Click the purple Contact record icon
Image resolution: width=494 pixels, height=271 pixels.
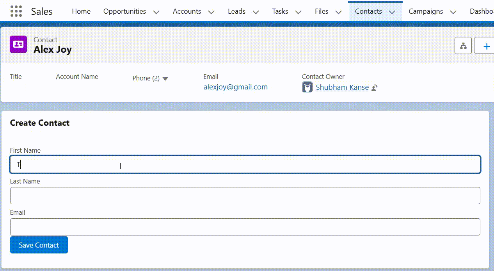tap(18, 45)
